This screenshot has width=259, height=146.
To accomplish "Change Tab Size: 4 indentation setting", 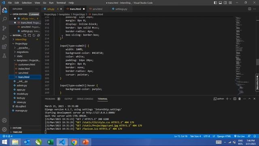I will point(195,136).
